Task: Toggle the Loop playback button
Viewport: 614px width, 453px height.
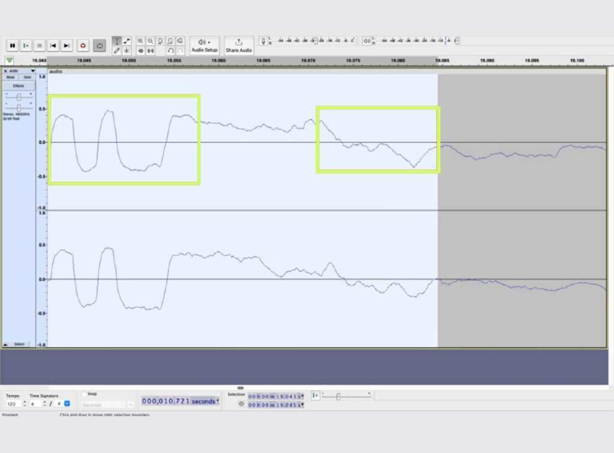Action: click(100, 46)
